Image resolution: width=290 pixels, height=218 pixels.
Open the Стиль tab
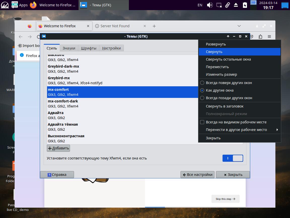pyautogui.click(x=52, y=48)
